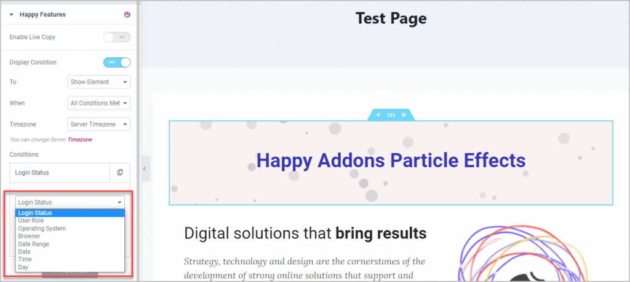Click the Happy Addons Particle Effects heading

pos(391,161)
